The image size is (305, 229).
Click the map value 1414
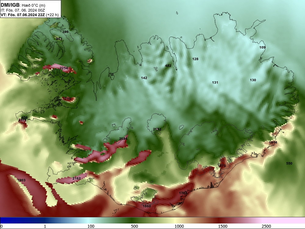point(273,142)
